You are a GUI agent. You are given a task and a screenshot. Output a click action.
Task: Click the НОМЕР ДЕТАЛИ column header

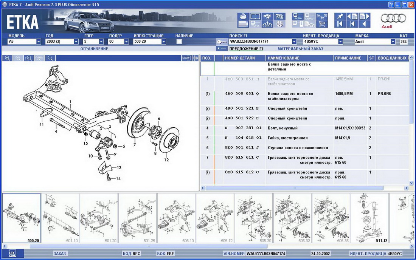click(244, 58)
